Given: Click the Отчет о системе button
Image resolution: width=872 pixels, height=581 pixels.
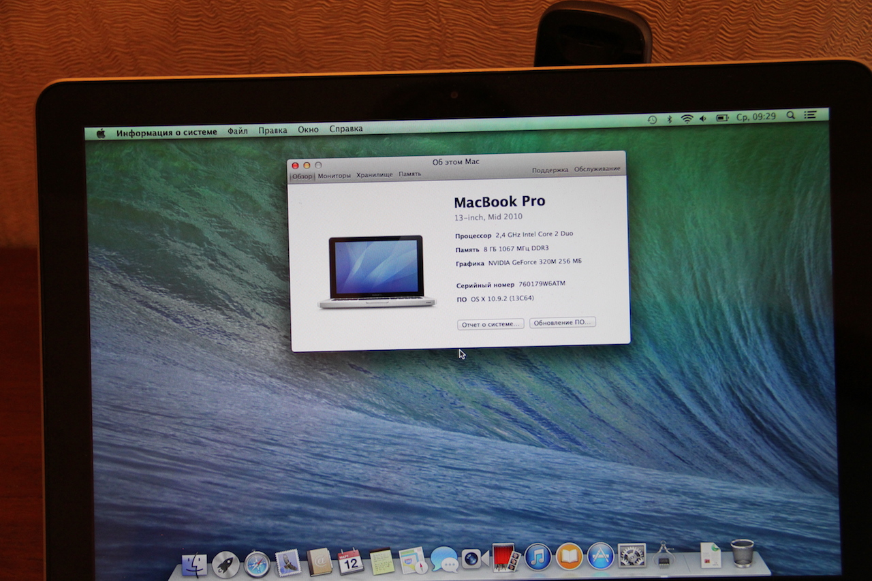Looking at the screenshot, I should coord(490,324).
